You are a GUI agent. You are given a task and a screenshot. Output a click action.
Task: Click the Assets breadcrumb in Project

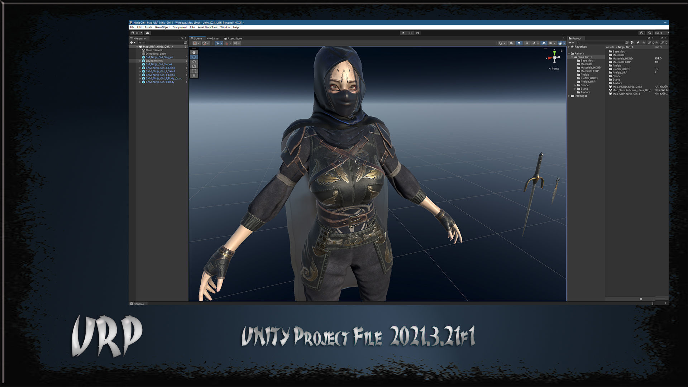610,47
